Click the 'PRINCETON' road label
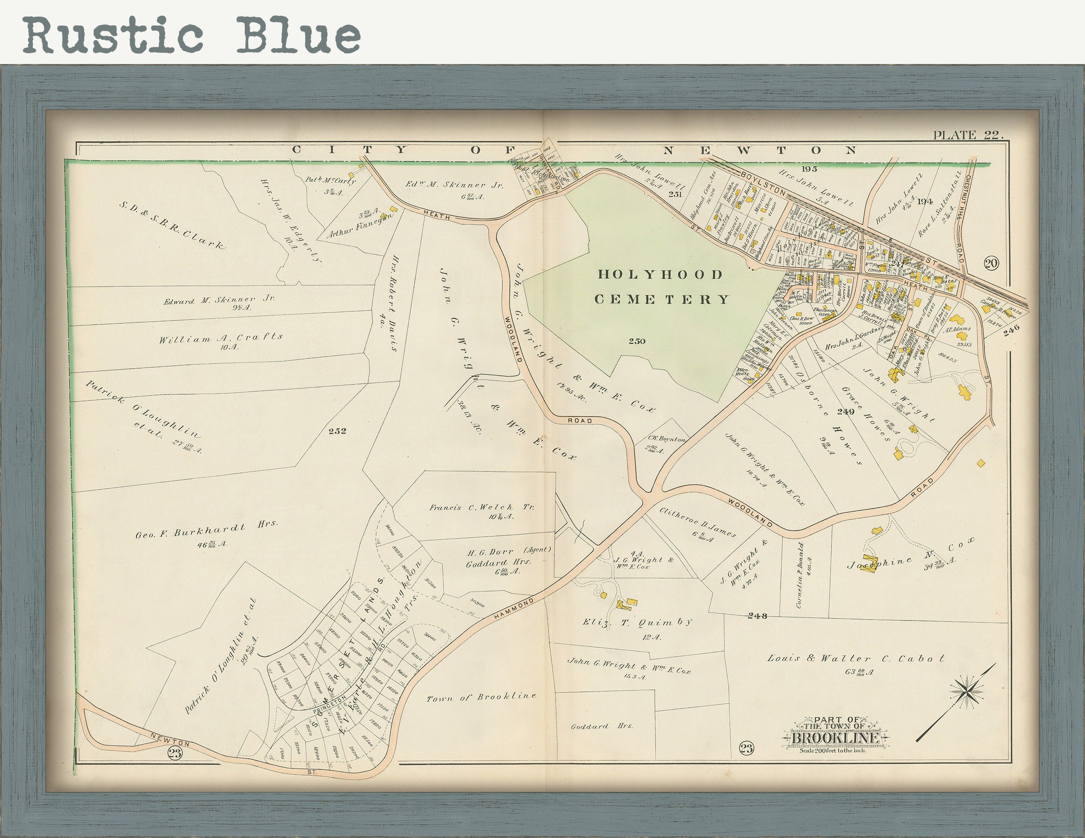Image resolution: width=1085 pixels, height=838 pixels. (x=331, y=705)
